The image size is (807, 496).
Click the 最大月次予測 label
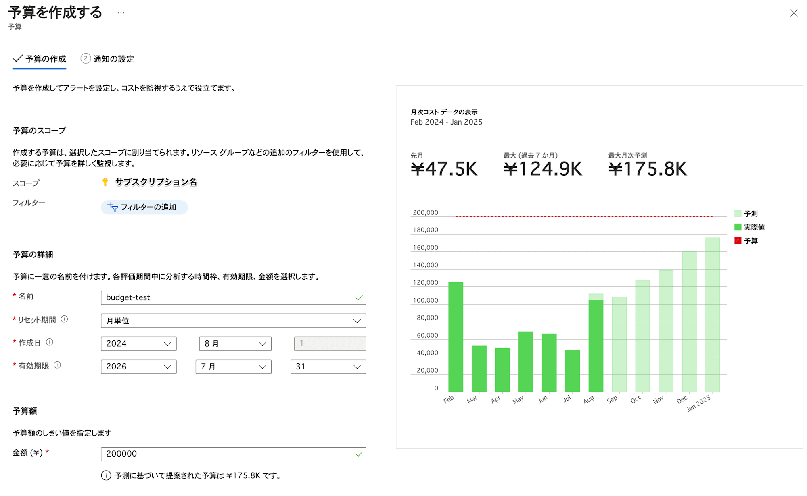pyautogui.click(x=627, y=155)
